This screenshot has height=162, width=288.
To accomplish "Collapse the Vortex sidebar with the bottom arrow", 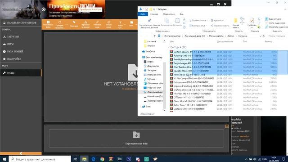I will pyautogui.click(x=21, y=153).
